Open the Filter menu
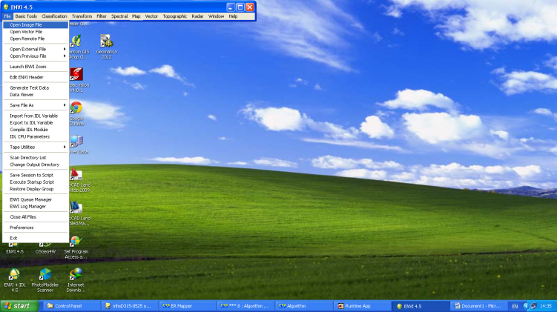This screenshot has height=312, width=557. coord(102,16)
